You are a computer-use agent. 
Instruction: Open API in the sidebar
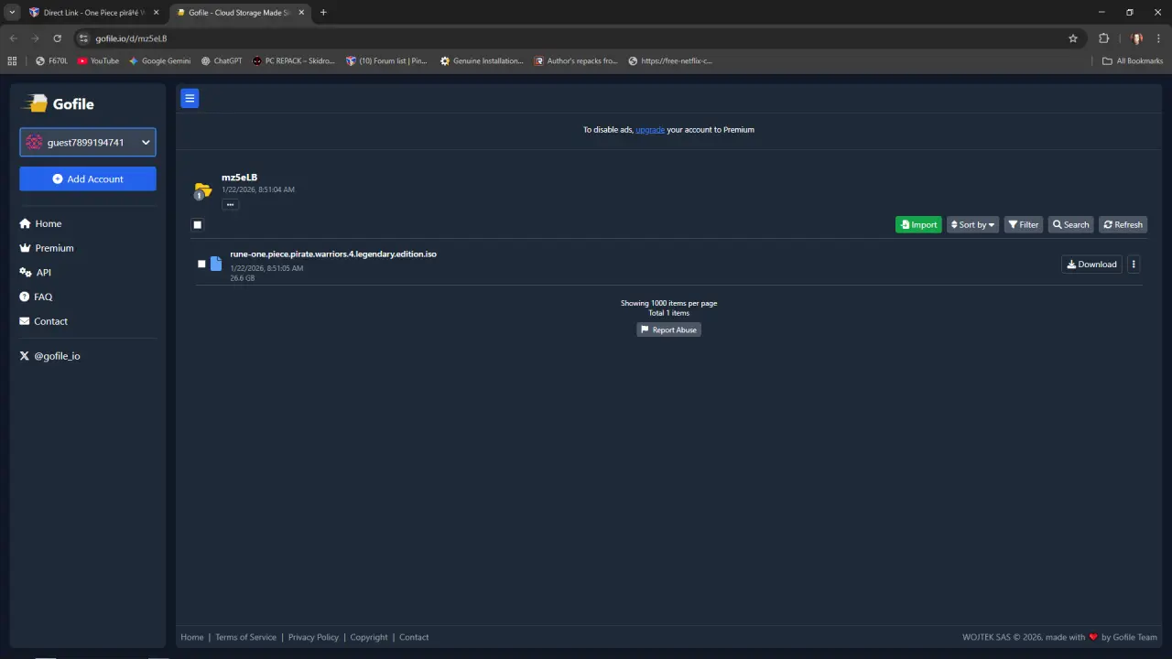[x=35, y=273]
